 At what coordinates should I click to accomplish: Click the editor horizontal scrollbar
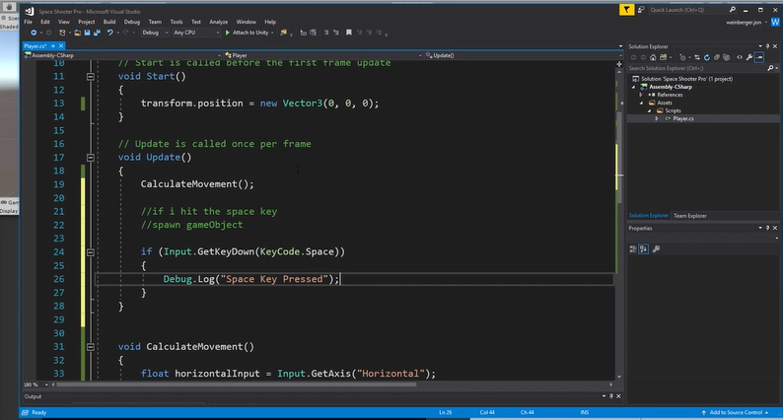point(237,385)
